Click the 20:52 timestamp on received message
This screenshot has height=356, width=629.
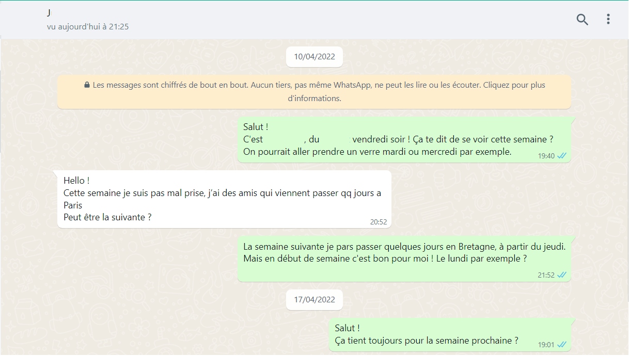(x=378, y=222)
